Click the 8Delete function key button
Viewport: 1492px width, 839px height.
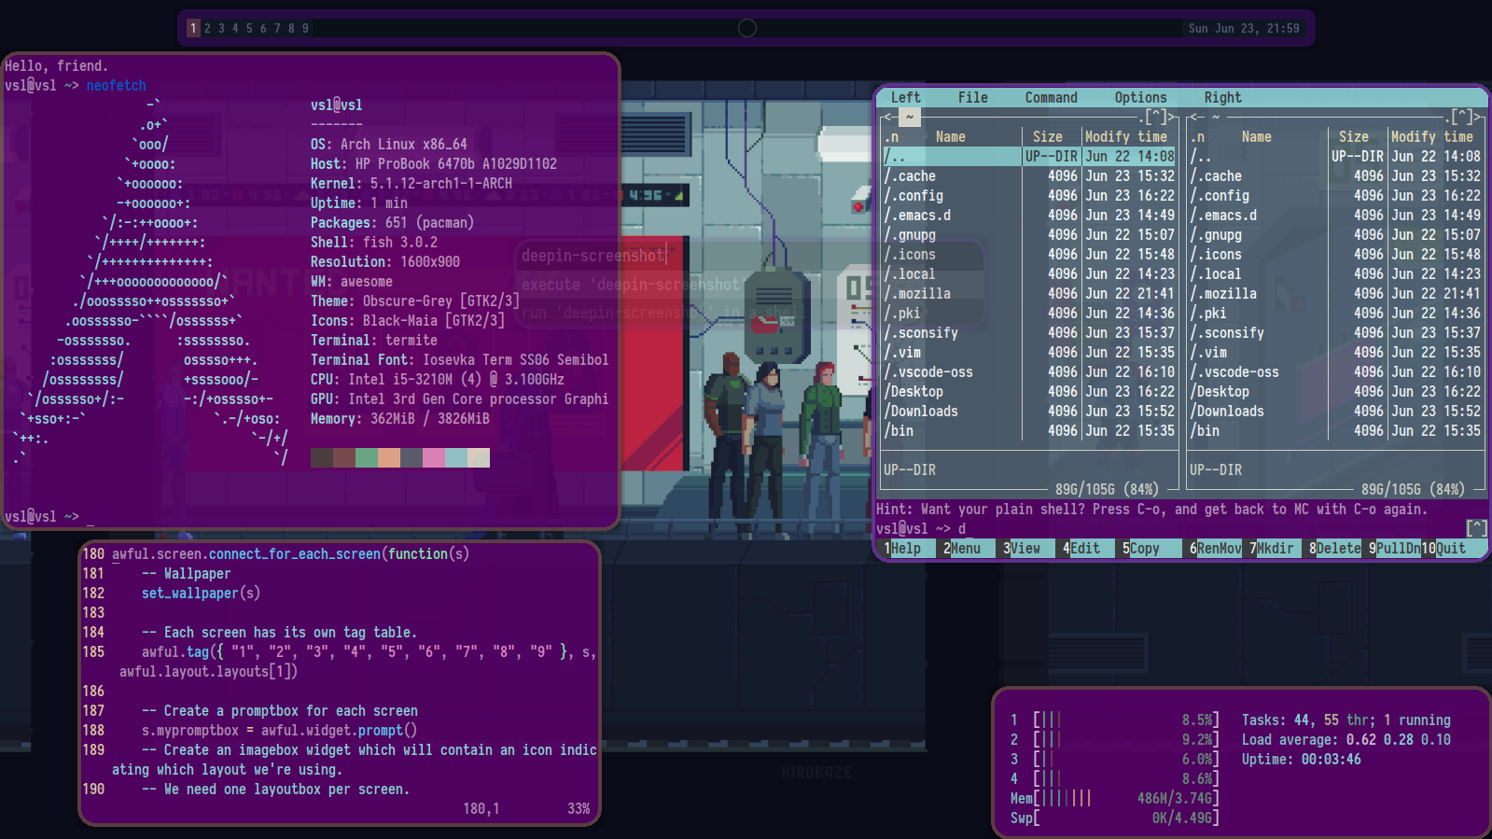click(1335, 548)
